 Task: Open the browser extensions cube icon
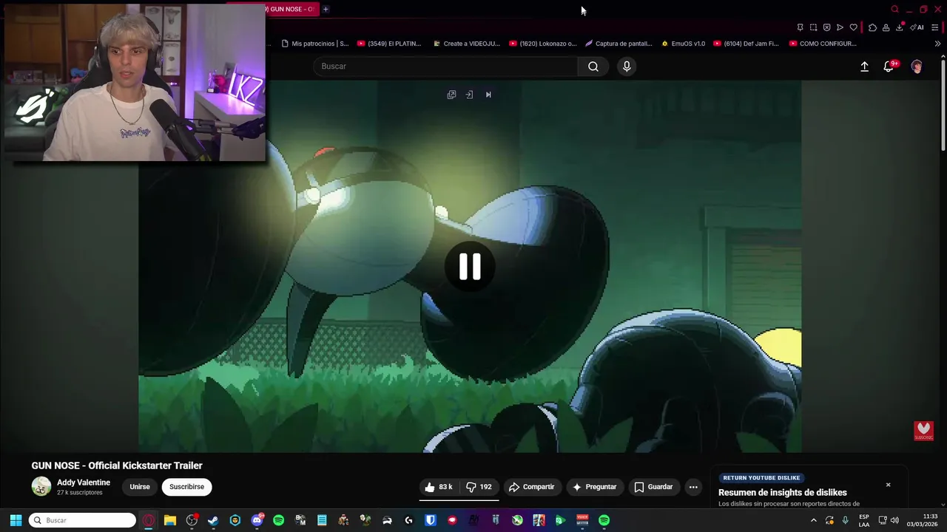click(872, 27)
